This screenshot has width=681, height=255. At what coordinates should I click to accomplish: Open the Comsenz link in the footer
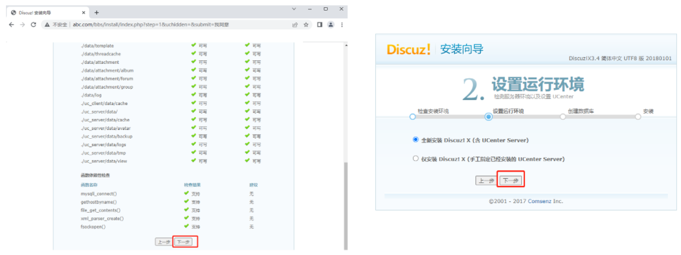pos(539,201)
